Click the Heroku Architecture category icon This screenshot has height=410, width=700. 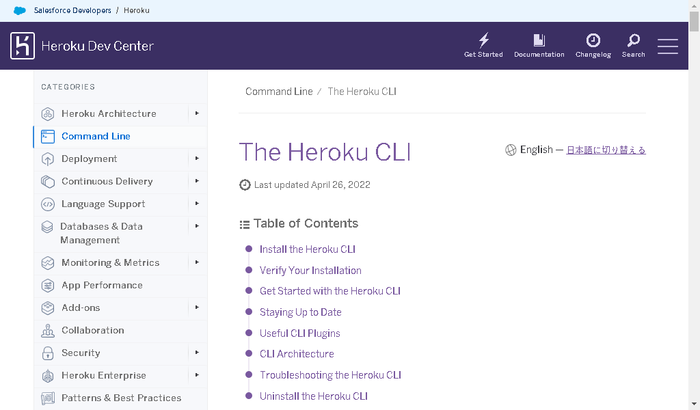point(48,113)
